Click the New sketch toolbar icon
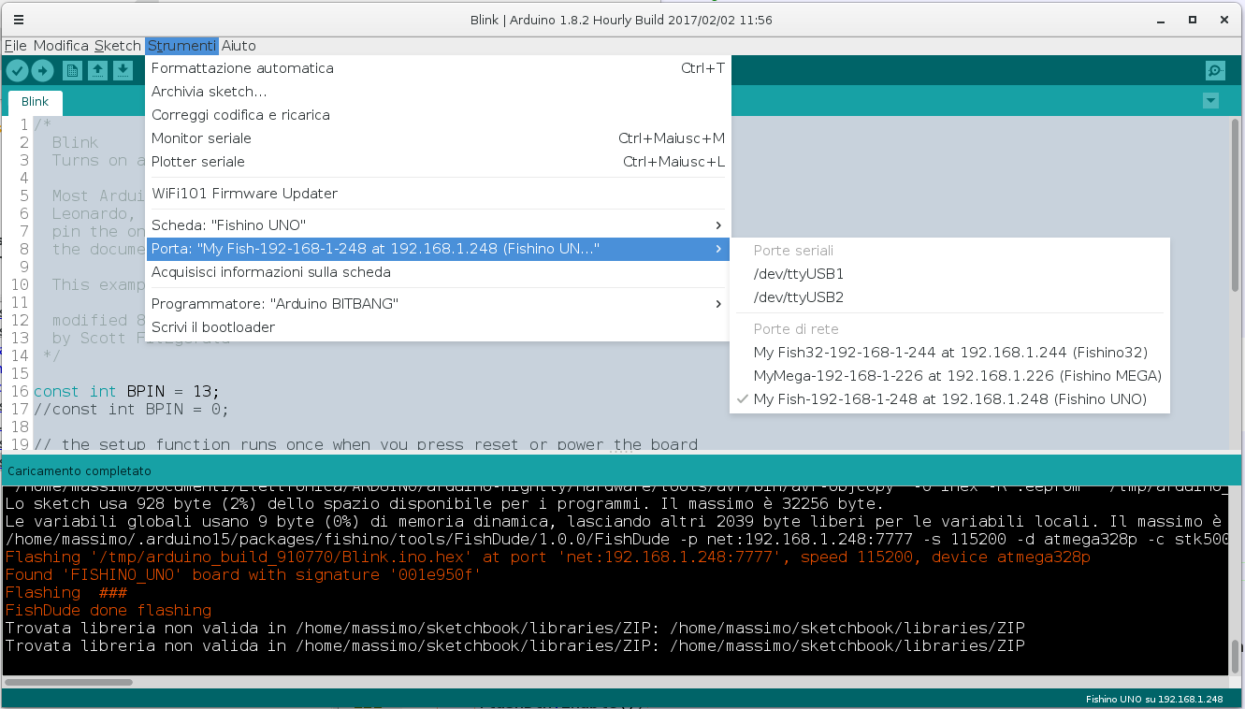The height and width of the screenshot is (709, 1245). [72, 70]
